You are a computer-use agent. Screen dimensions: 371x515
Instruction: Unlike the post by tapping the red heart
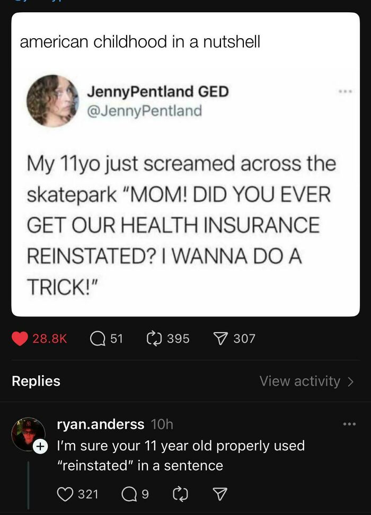pyautogui.click(x=21, y=338)
